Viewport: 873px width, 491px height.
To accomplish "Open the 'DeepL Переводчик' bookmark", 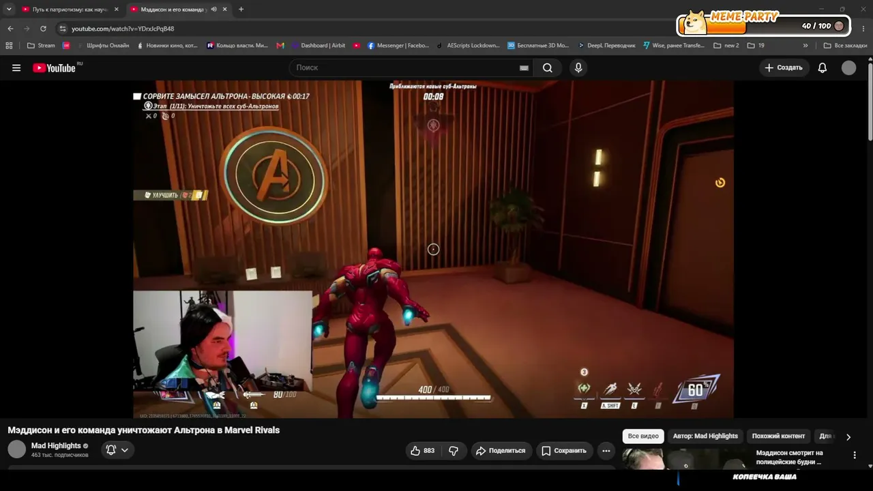I will tap(606, 46).
